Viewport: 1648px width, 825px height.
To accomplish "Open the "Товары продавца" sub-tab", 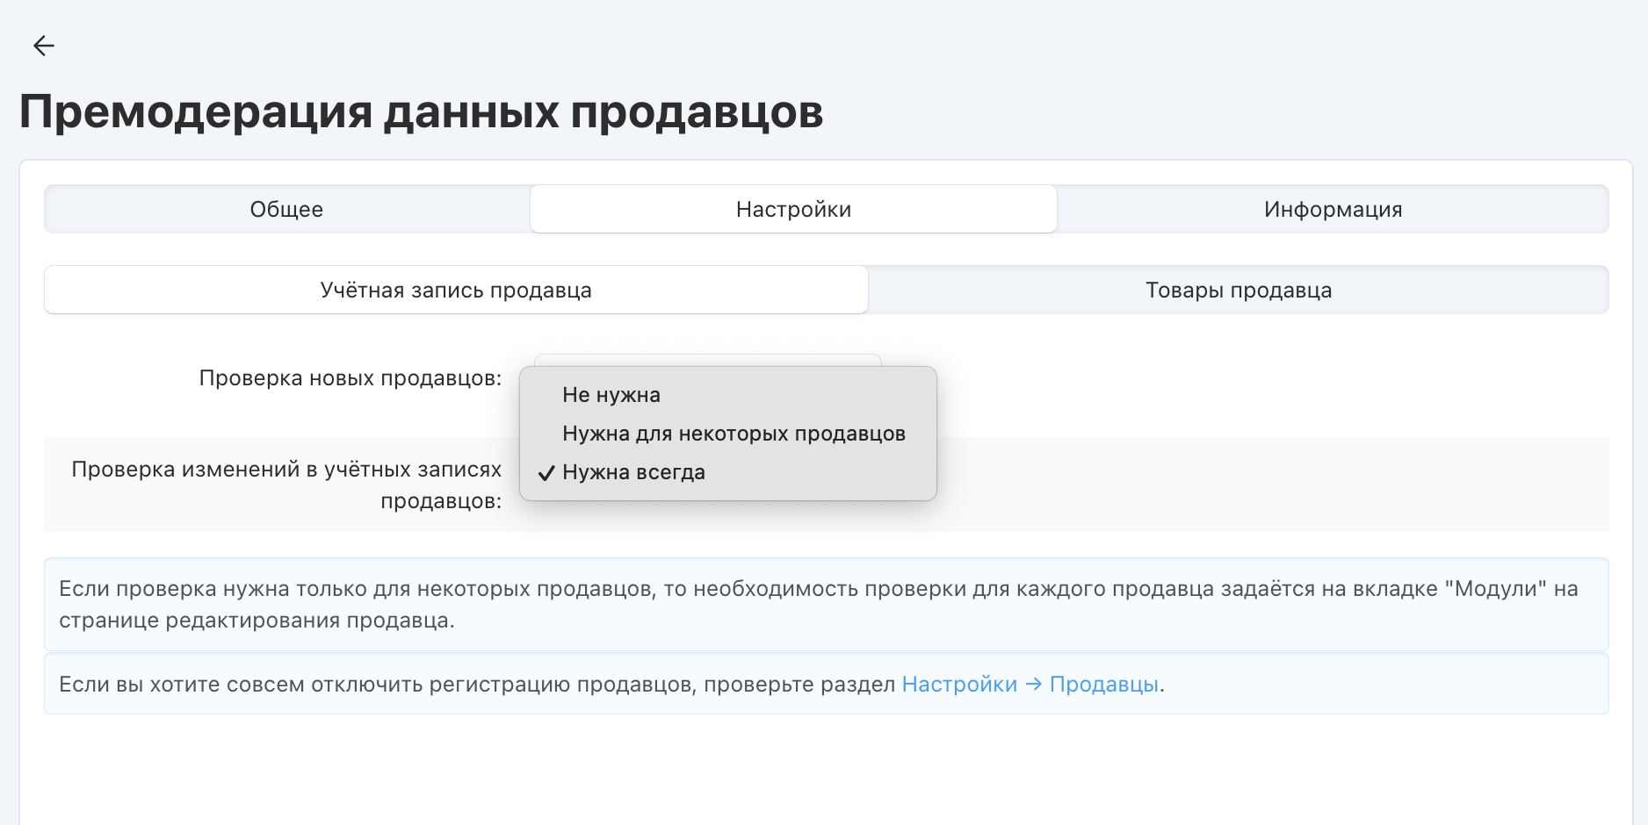I will [x=1238, y=291].
